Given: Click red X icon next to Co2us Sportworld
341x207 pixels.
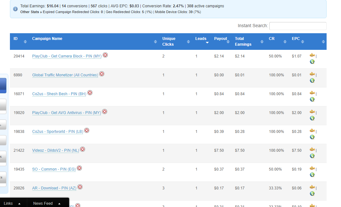Looking at the screenshot, I should coord(87,130).
